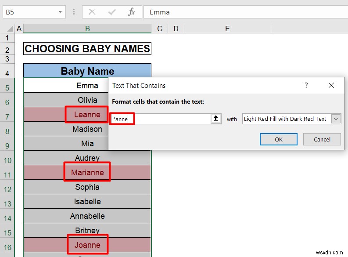Image resolution: width=348 pixels, height=257 pixels.
Task: Click the formula bar enter checkmark icon
Action: point(112,12)
